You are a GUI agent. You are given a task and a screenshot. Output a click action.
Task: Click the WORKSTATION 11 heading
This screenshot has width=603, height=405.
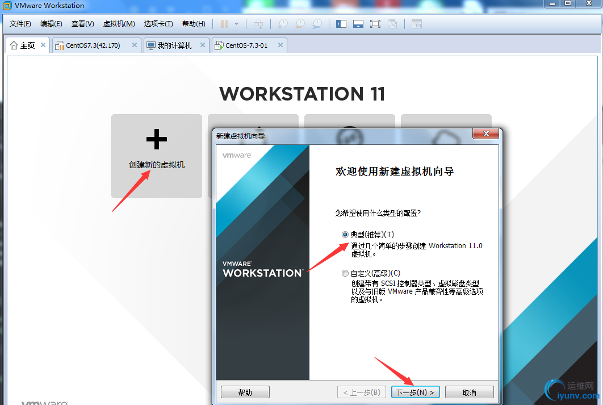coord(302,94)
